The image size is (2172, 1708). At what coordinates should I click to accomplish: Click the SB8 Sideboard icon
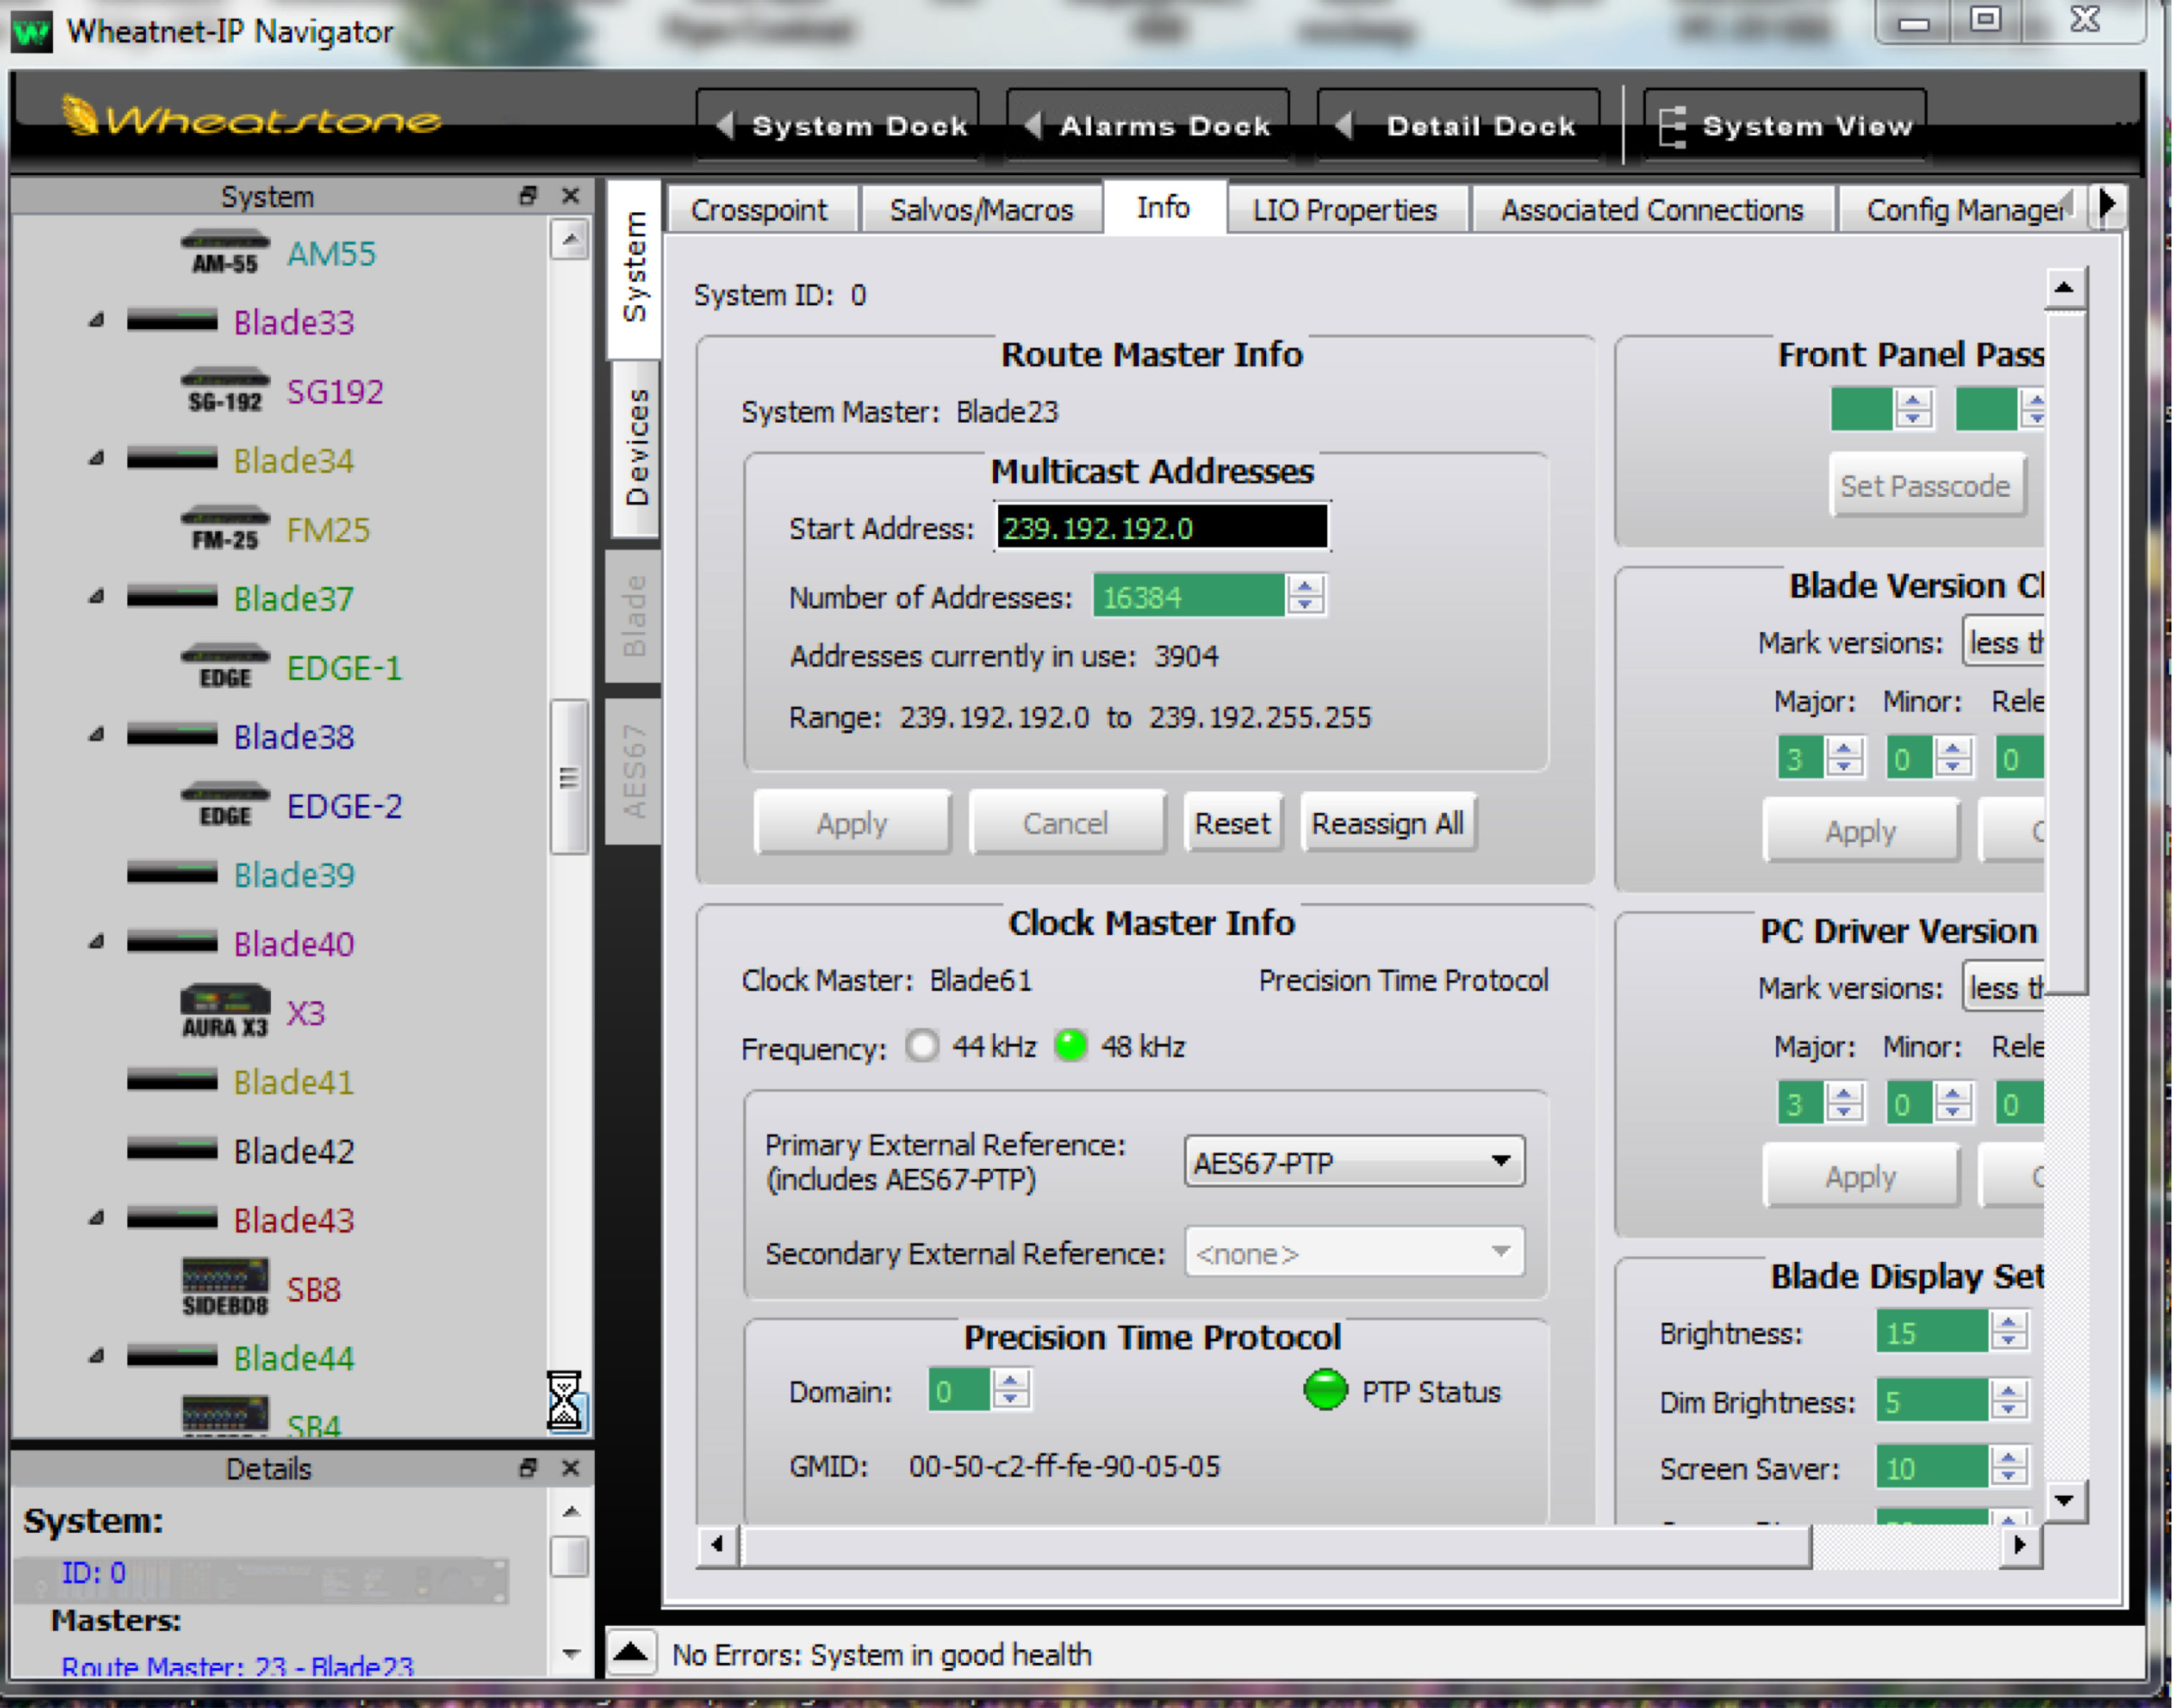pos(225,1287)
